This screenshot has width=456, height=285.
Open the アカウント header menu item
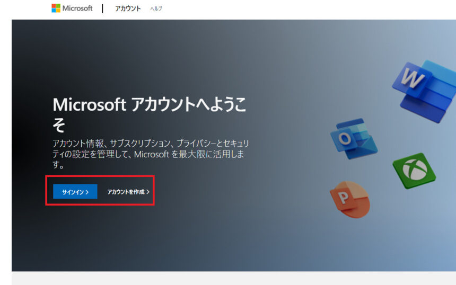tap(128, 8)
